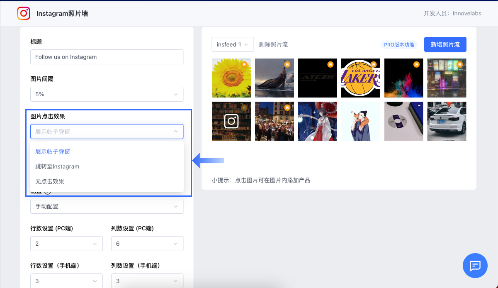Click the 标题 input field
This screenshot has height=288, width=498.
tap(107, 57)
